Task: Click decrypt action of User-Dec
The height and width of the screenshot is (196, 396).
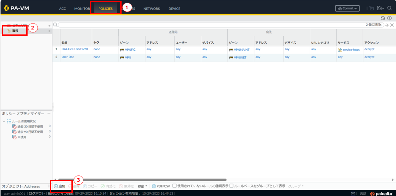Action: click(x=369, y=57)
